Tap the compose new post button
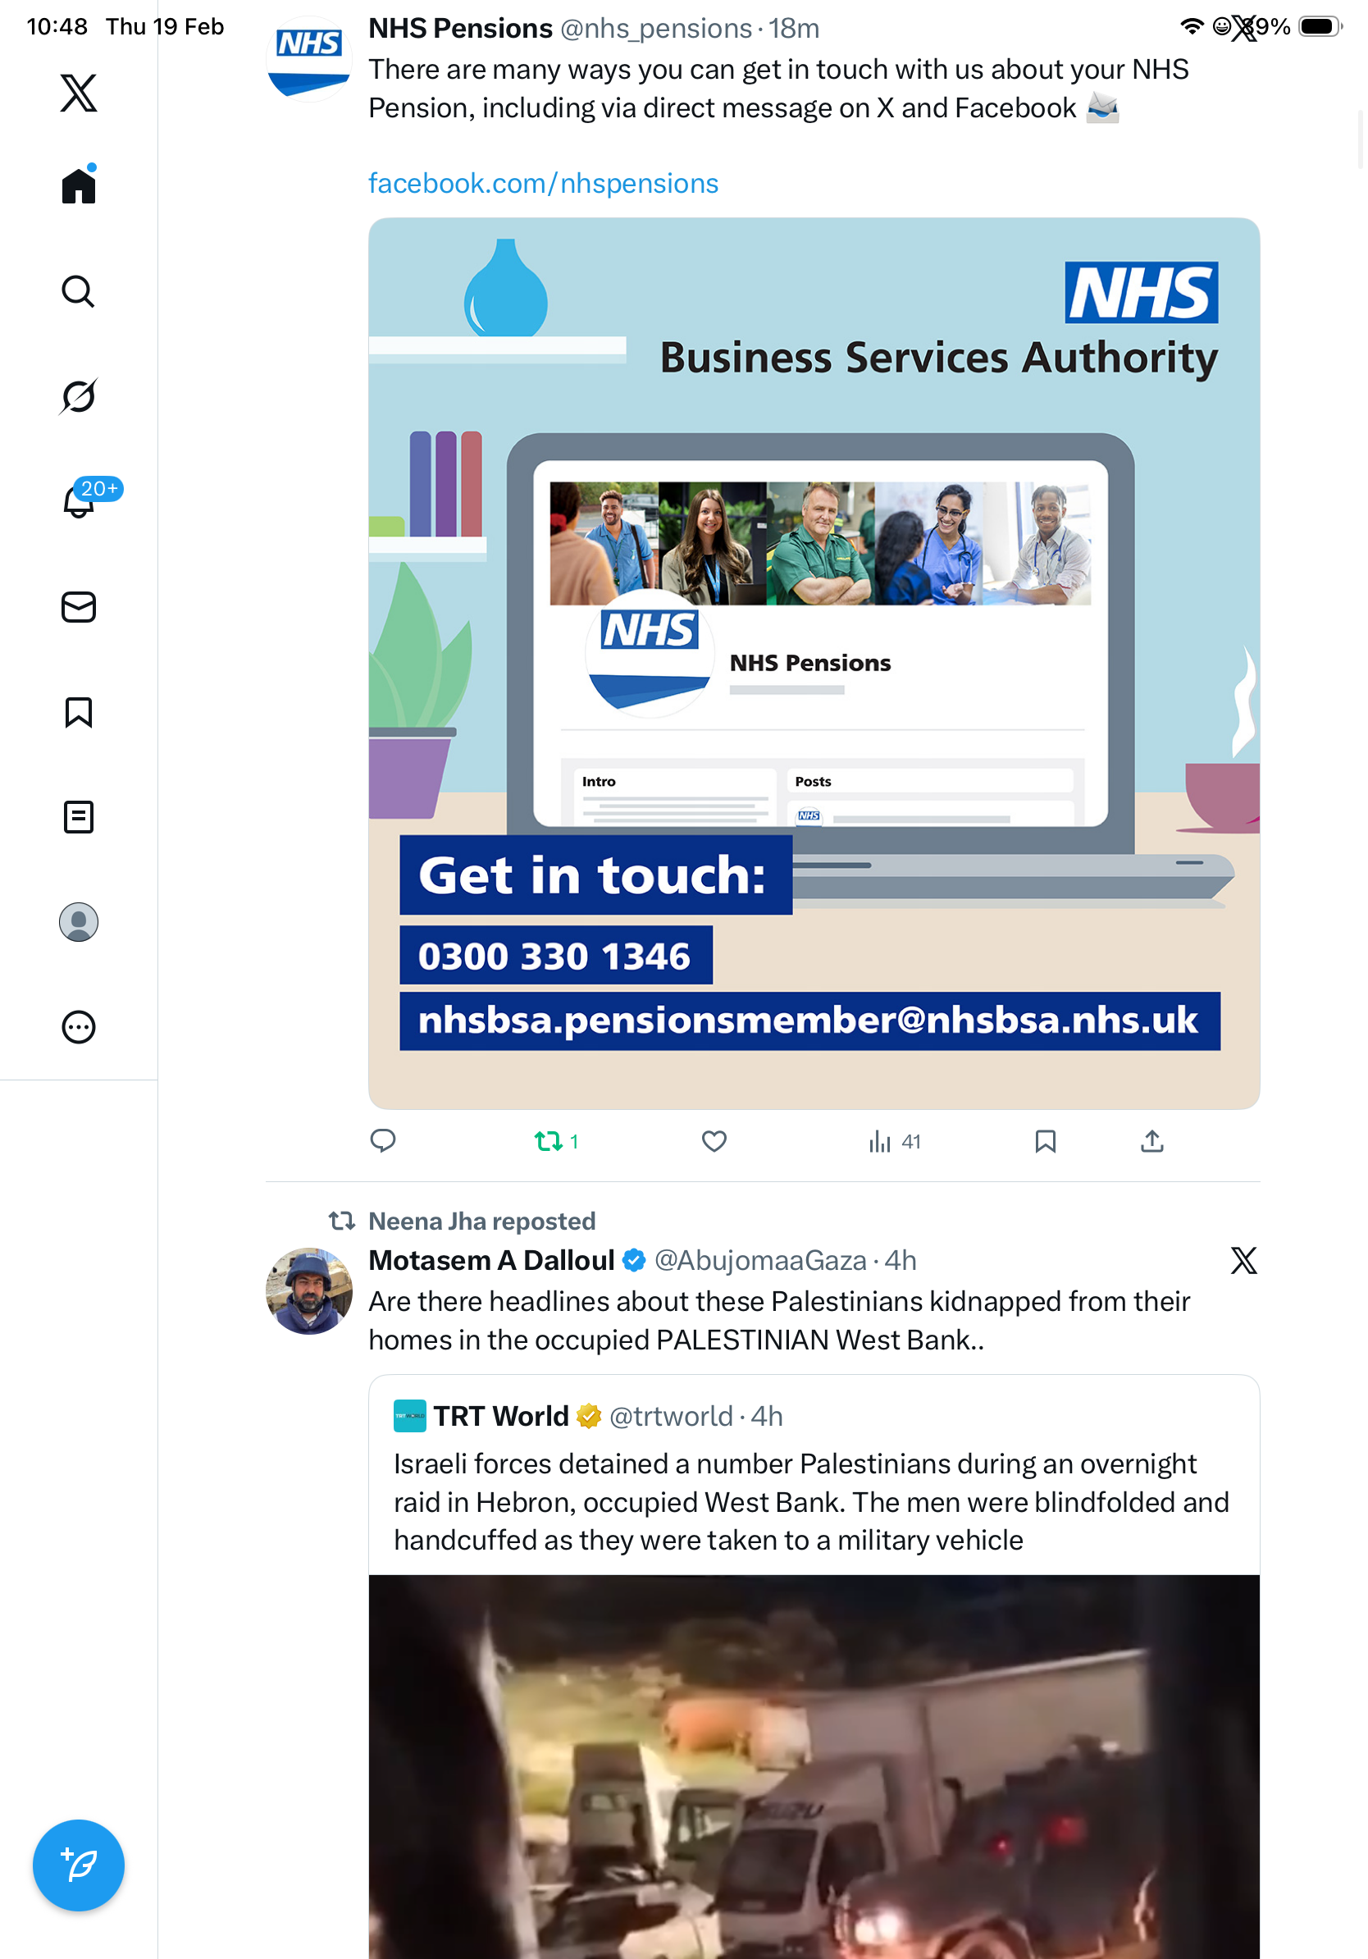This screenshot has height=1959, width=1368. coord(79,1865)
